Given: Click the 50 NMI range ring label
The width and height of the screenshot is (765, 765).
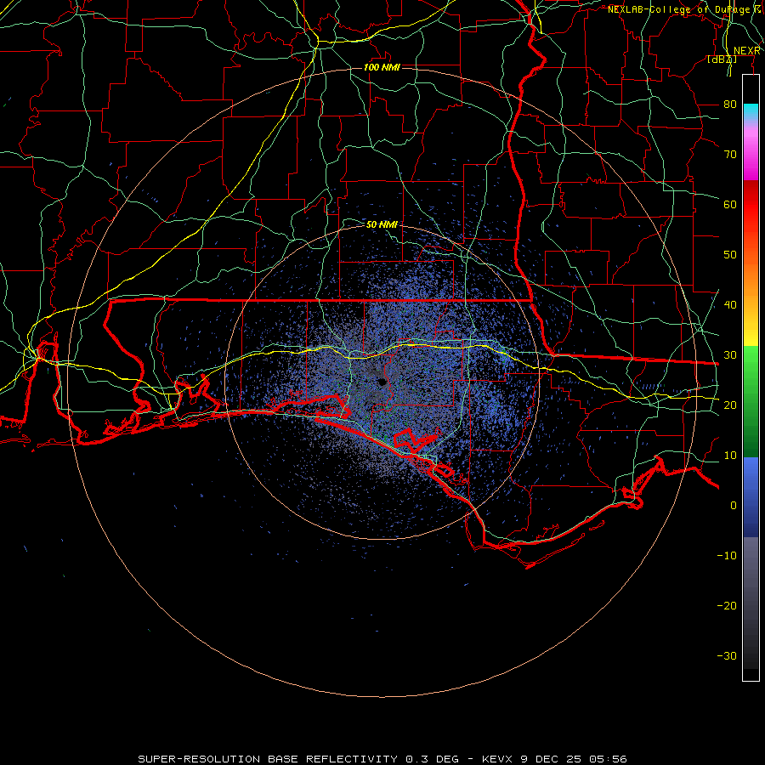Looking at the screenshot, I should tap(382, 225).
